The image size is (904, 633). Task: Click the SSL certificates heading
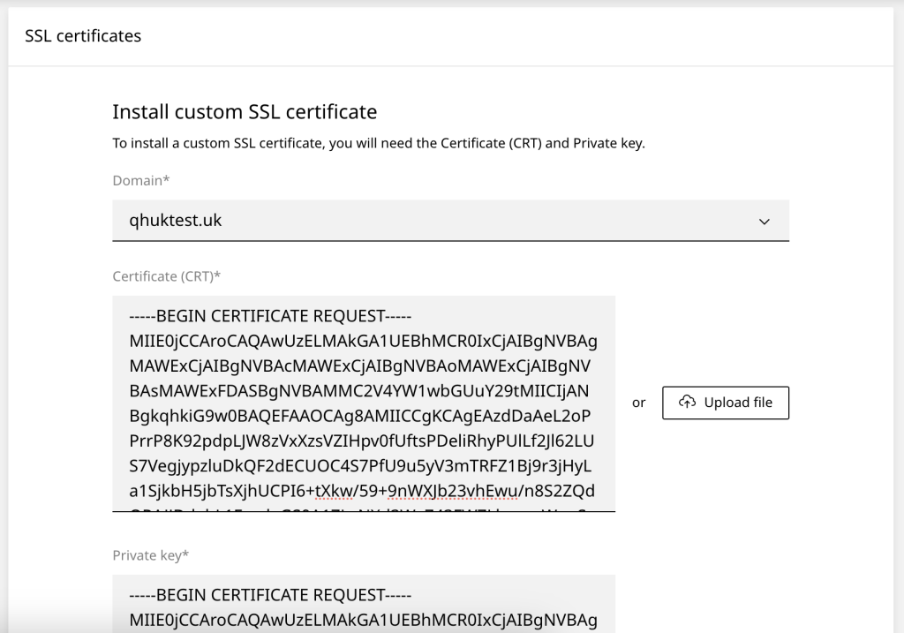pyautogui.click(x=83, y=35)
